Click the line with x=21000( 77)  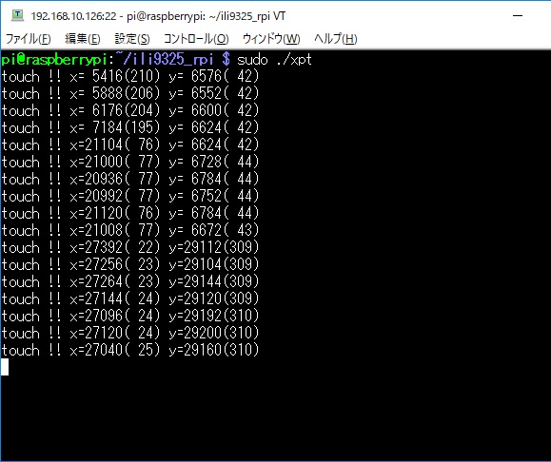tap(130, 162)
